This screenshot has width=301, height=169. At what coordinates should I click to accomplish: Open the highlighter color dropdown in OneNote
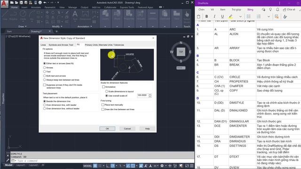tap(240, 16)
